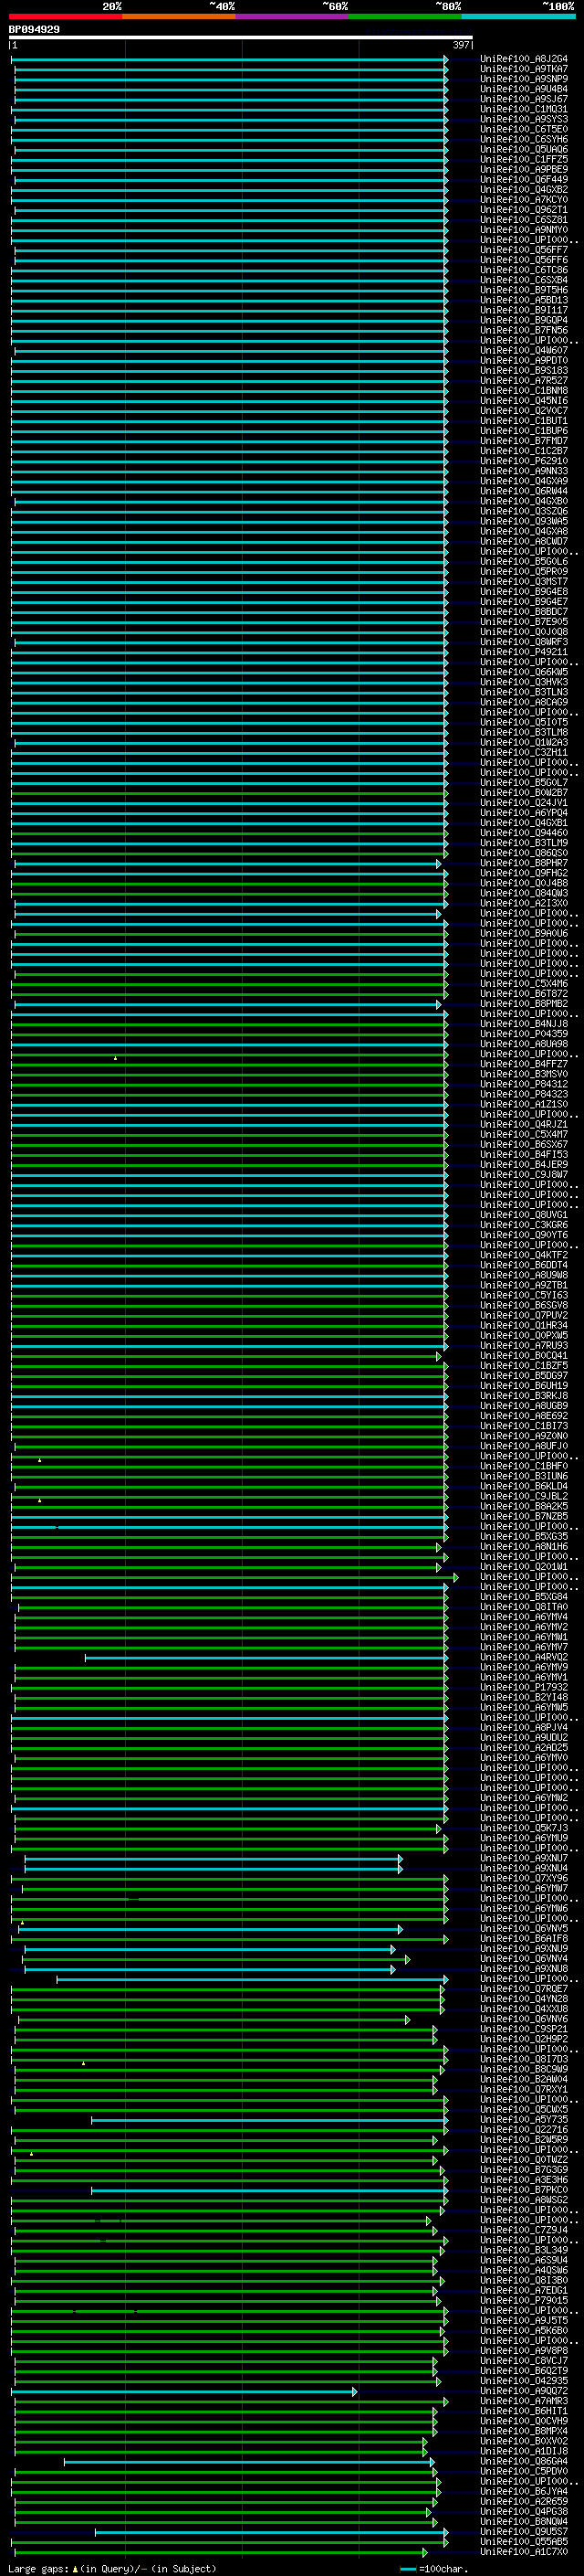Click the white BP094929 query sequence bar
584x2576 pixels.
coord(240,38)
